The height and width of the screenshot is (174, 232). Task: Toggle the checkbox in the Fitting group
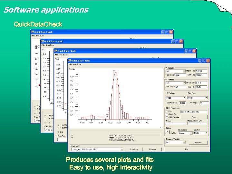pos(167,132)
